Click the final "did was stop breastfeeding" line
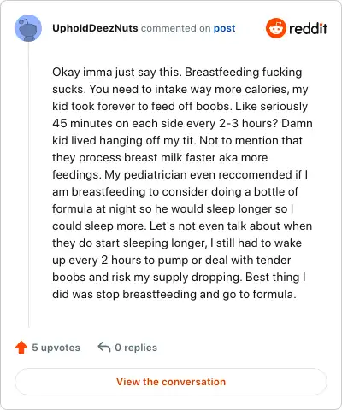The image size is (342, 410). [x=174, y=295]
